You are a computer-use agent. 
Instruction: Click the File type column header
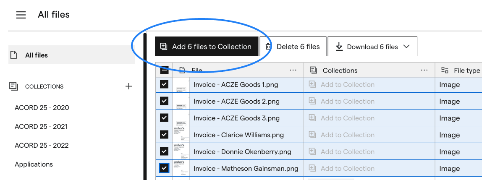460,70
